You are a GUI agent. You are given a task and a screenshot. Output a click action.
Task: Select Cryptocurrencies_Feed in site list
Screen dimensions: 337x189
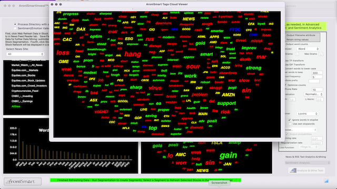click(25, 91)
